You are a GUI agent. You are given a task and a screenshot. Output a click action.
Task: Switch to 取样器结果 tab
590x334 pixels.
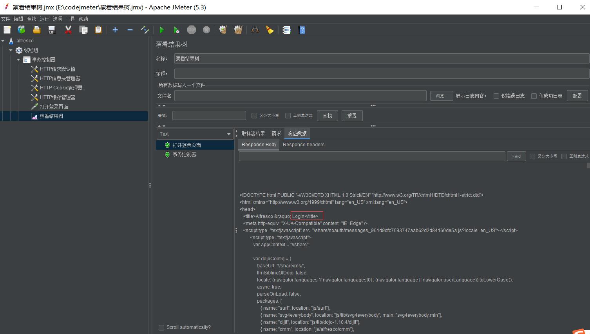click(253, 133)
